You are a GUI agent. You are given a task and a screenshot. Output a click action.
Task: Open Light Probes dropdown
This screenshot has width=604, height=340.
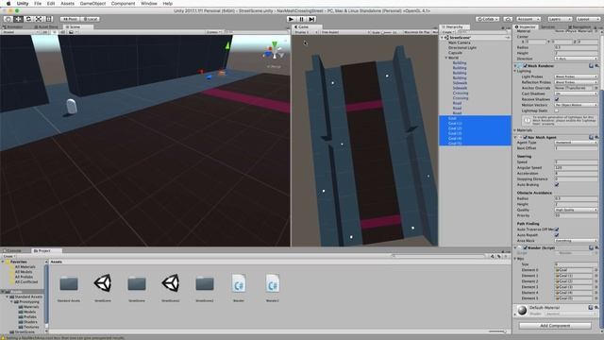(576, 76)
